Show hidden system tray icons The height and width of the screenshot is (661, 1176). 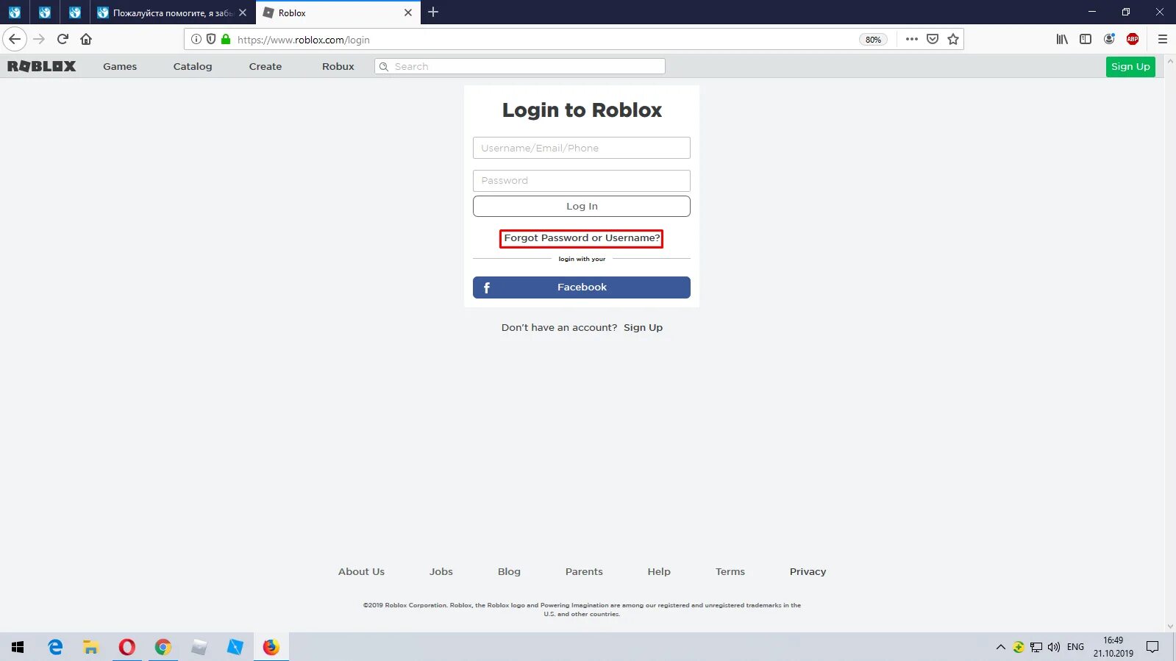click(1000, 647)
